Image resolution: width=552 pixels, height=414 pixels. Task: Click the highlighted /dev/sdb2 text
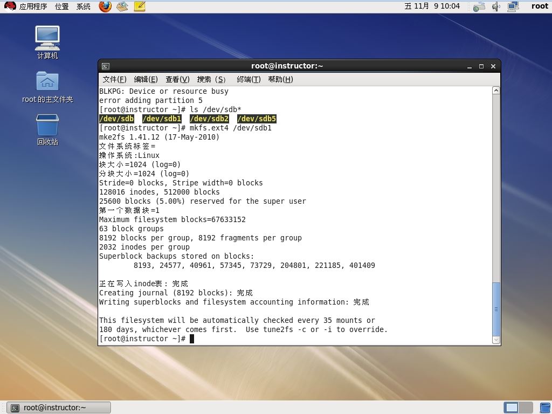209,119
